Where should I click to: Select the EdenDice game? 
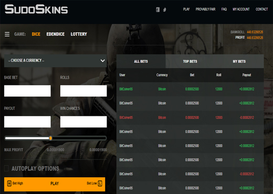56,34
